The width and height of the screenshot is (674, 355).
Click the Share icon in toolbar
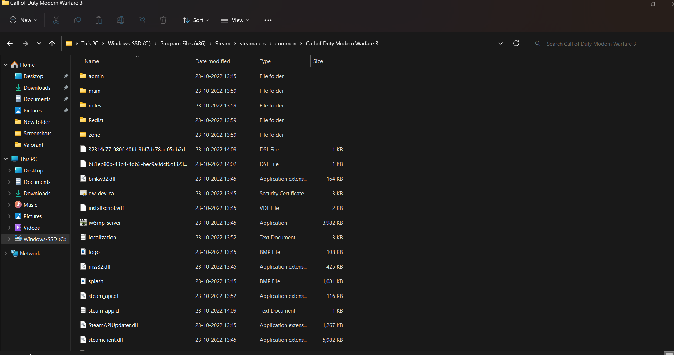point(142,20)
